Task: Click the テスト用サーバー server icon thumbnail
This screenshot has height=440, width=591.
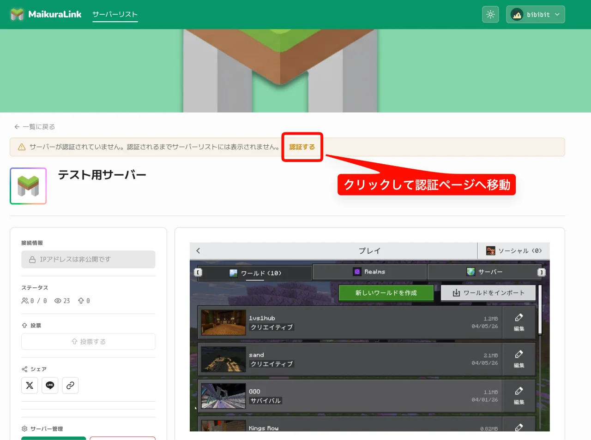Action: tap(28, 186)
